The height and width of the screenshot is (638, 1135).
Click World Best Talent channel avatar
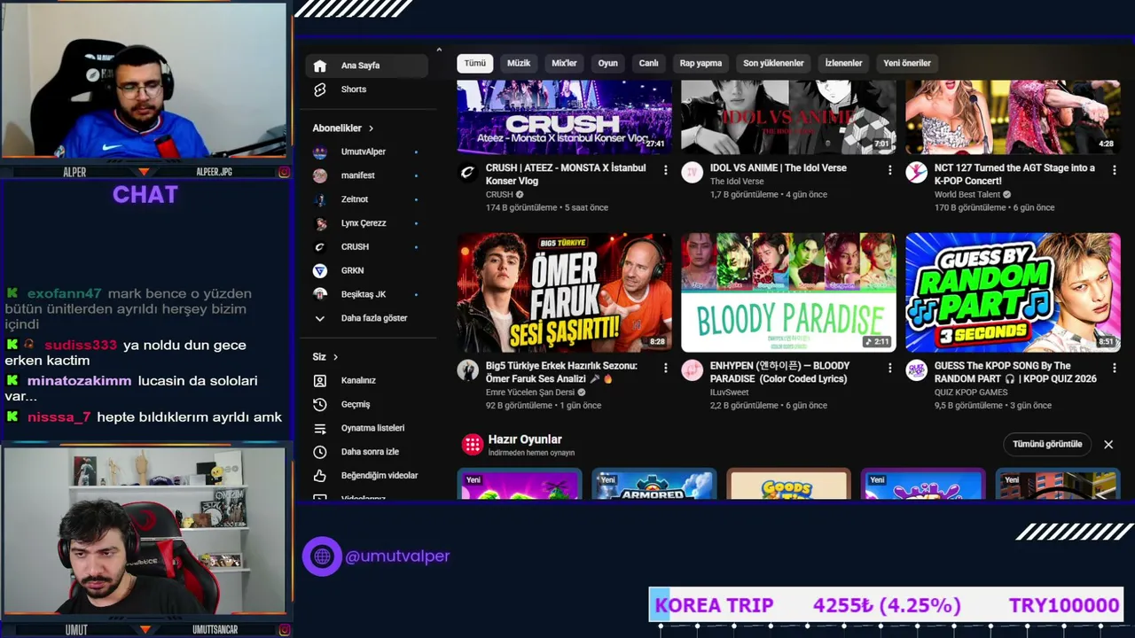(x=916, y=173)
